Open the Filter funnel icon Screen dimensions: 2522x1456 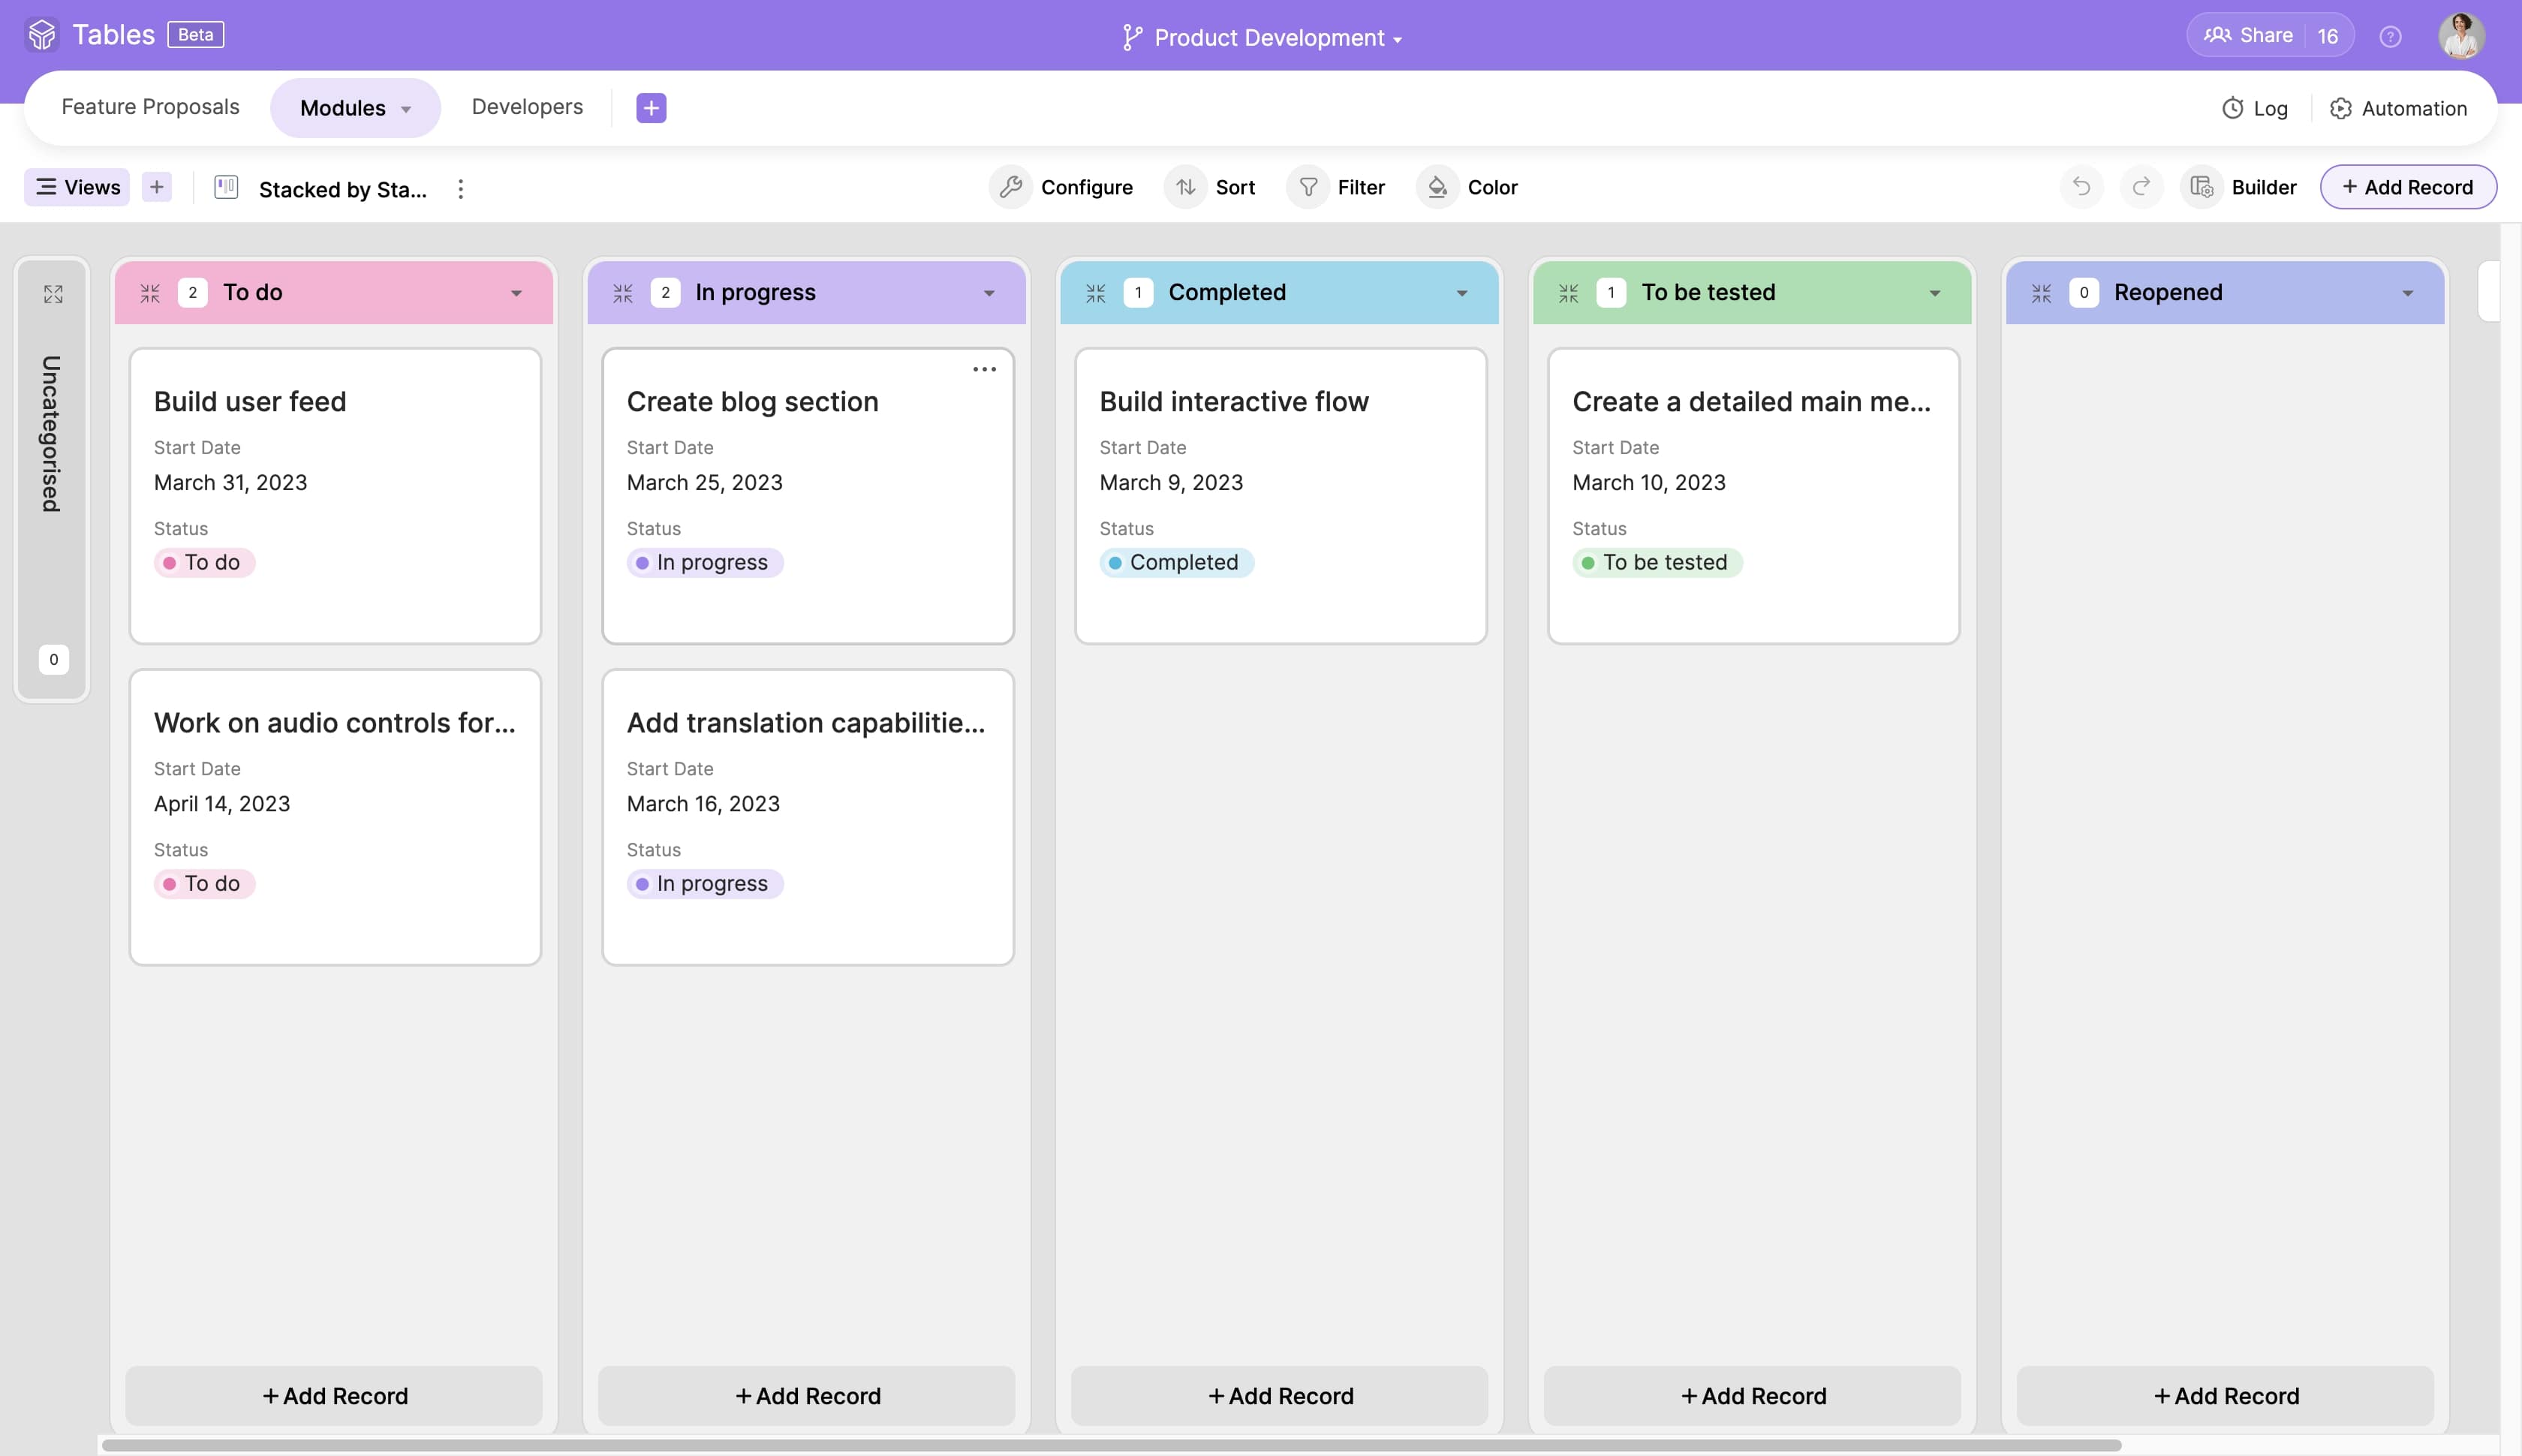pyautogui.click(x=1308, y=187)
